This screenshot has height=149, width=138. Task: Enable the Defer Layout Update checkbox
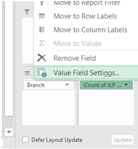(26, 140)
